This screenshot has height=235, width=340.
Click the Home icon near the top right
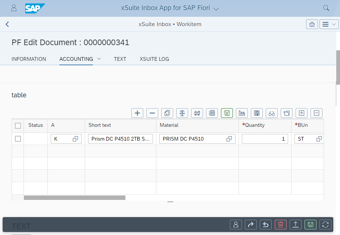click(x=312, y=24)
